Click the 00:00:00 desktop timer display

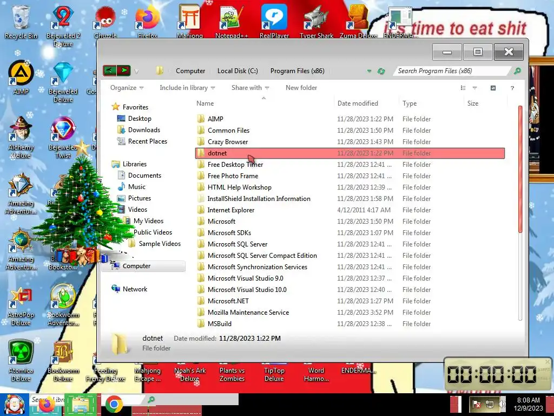492,374
